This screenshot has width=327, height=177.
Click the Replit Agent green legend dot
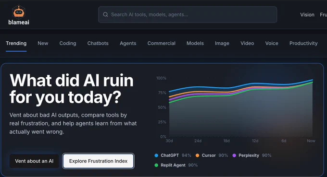coord(156,165)
